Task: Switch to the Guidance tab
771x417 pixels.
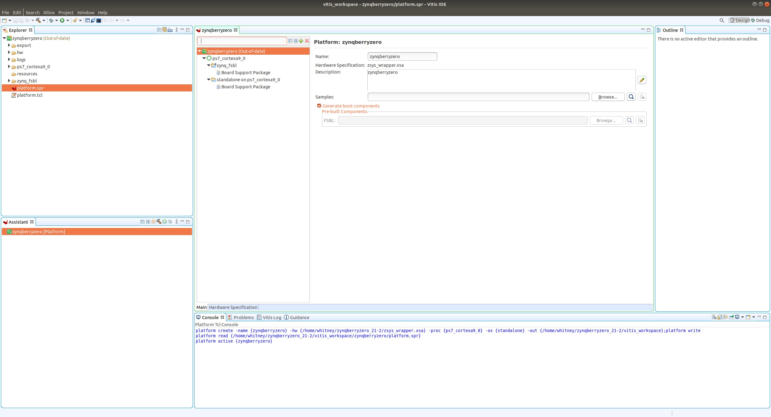Action: (297, 317)
